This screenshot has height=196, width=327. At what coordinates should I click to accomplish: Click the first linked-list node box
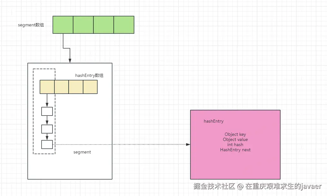(47, 111)
